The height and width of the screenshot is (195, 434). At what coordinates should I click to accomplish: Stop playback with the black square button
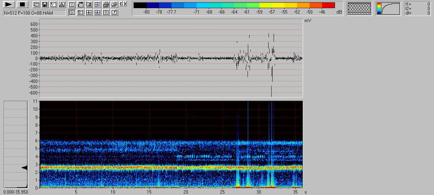click(22, 4)
